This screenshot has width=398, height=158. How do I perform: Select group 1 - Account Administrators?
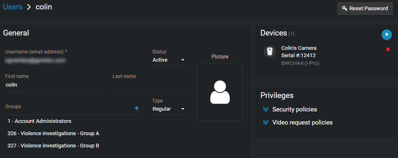coord(39,121)
